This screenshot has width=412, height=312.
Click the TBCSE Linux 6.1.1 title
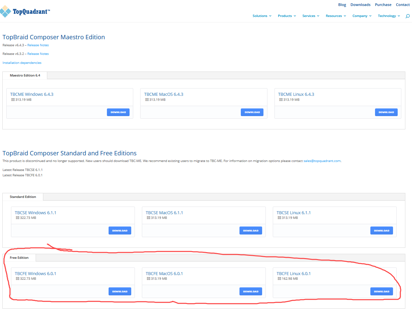click(x=293, y=213)
